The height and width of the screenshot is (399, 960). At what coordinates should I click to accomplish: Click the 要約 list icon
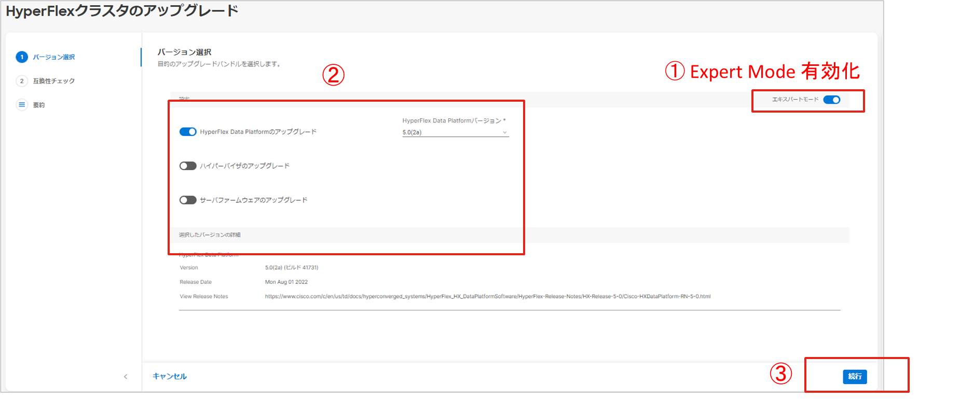tap(22, 105)
